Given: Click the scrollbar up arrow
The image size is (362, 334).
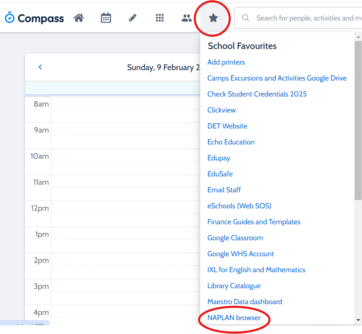Looking at the screenshot, I should pos(358,37).
